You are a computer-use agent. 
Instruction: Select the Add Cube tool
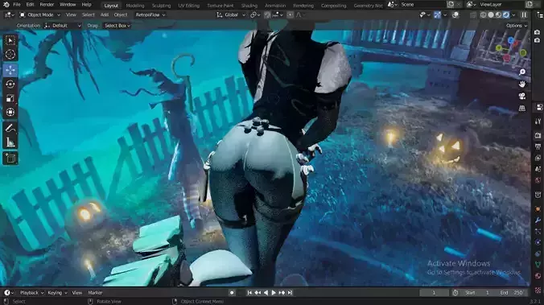[x=10, y=159]
